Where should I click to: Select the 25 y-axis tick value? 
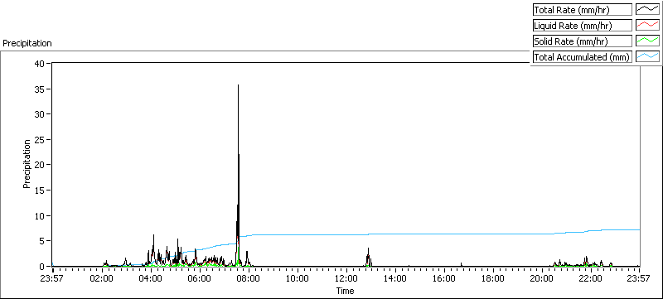tap(40, 139)
